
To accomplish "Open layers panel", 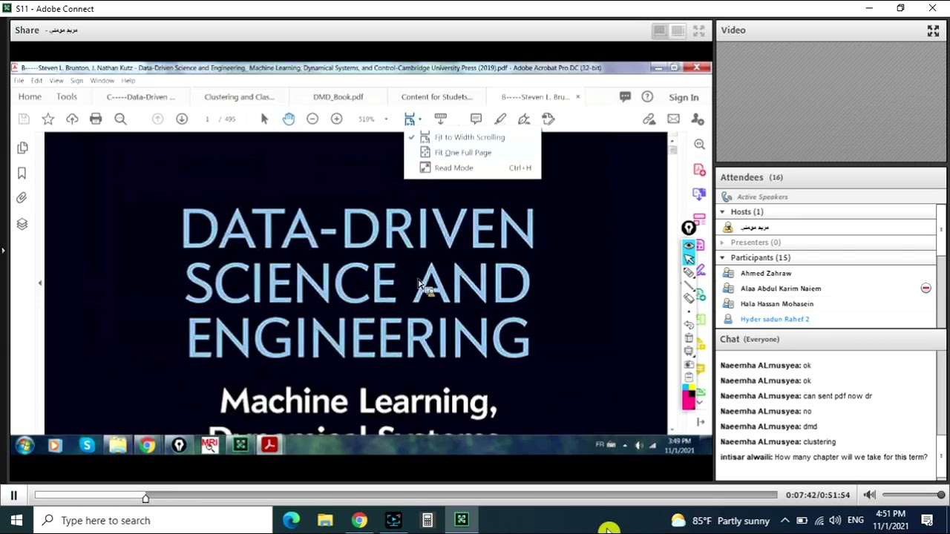I will coord(22,224).
